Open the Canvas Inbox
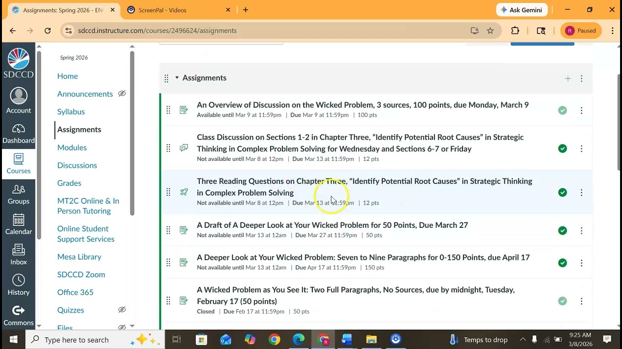Screen dimensions: 622x349 pos(18,255)
